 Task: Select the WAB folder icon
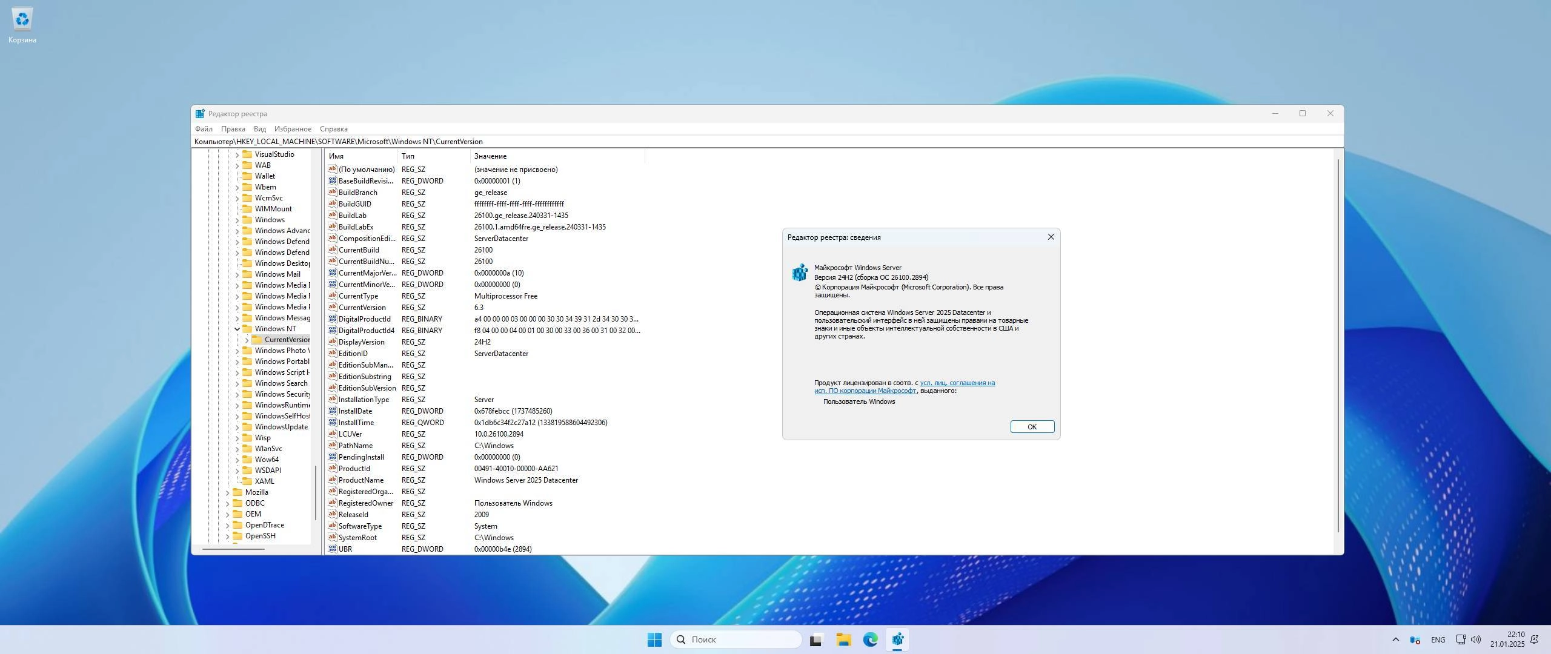point(247,165)
